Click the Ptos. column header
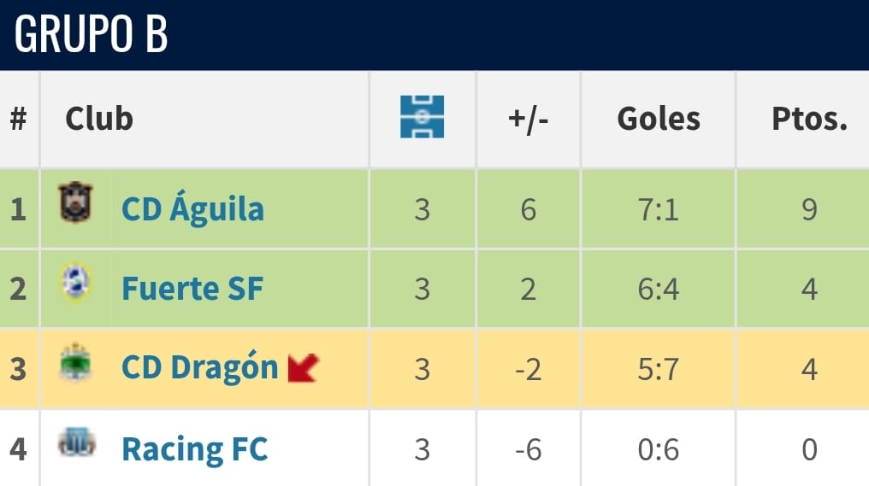The image size is (869, 486). (809, 119)
